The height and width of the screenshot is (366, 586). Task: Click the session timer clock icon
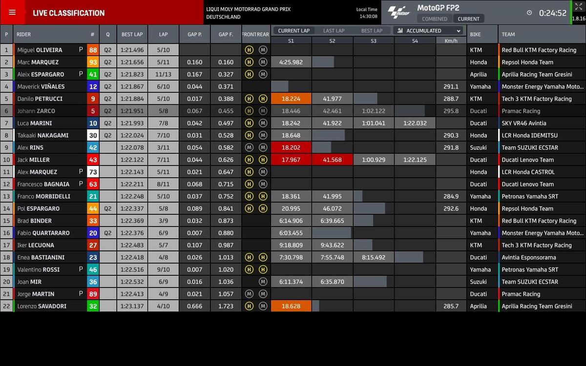(529, 13)
